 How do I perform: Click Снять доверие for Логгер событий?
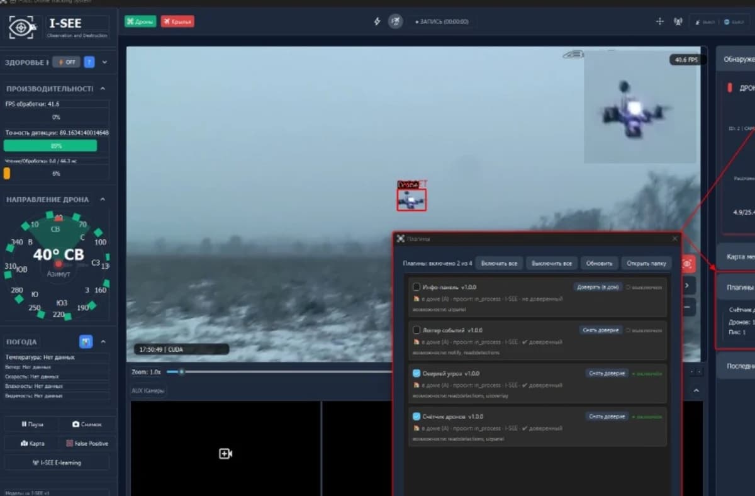click(x=601, y=330)
